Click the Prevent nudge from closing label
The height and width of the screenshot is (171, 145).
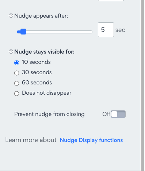tap(49, 114)
